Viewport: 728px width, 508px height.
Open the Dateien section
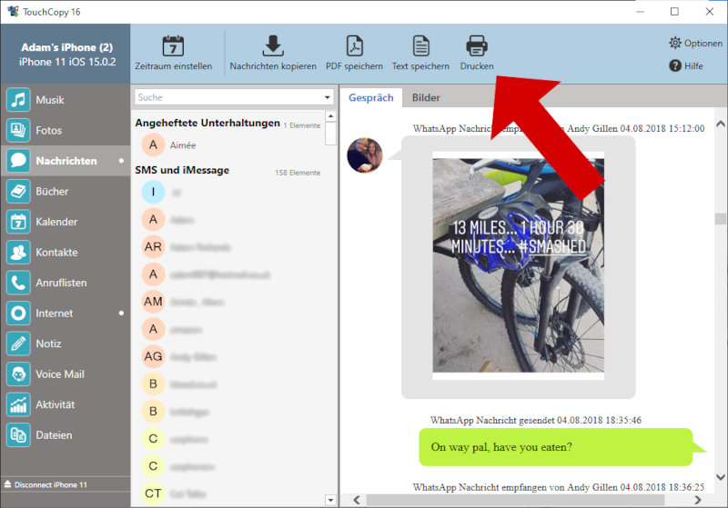(x=65, y=435)
